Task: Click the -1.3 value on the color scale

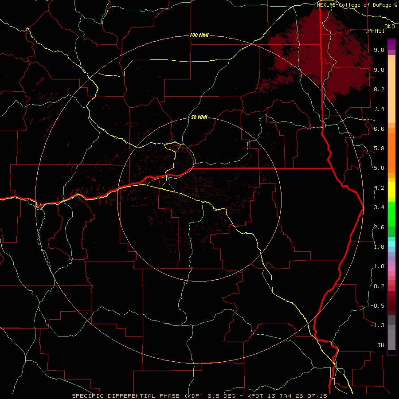Action: pos(377,325)
